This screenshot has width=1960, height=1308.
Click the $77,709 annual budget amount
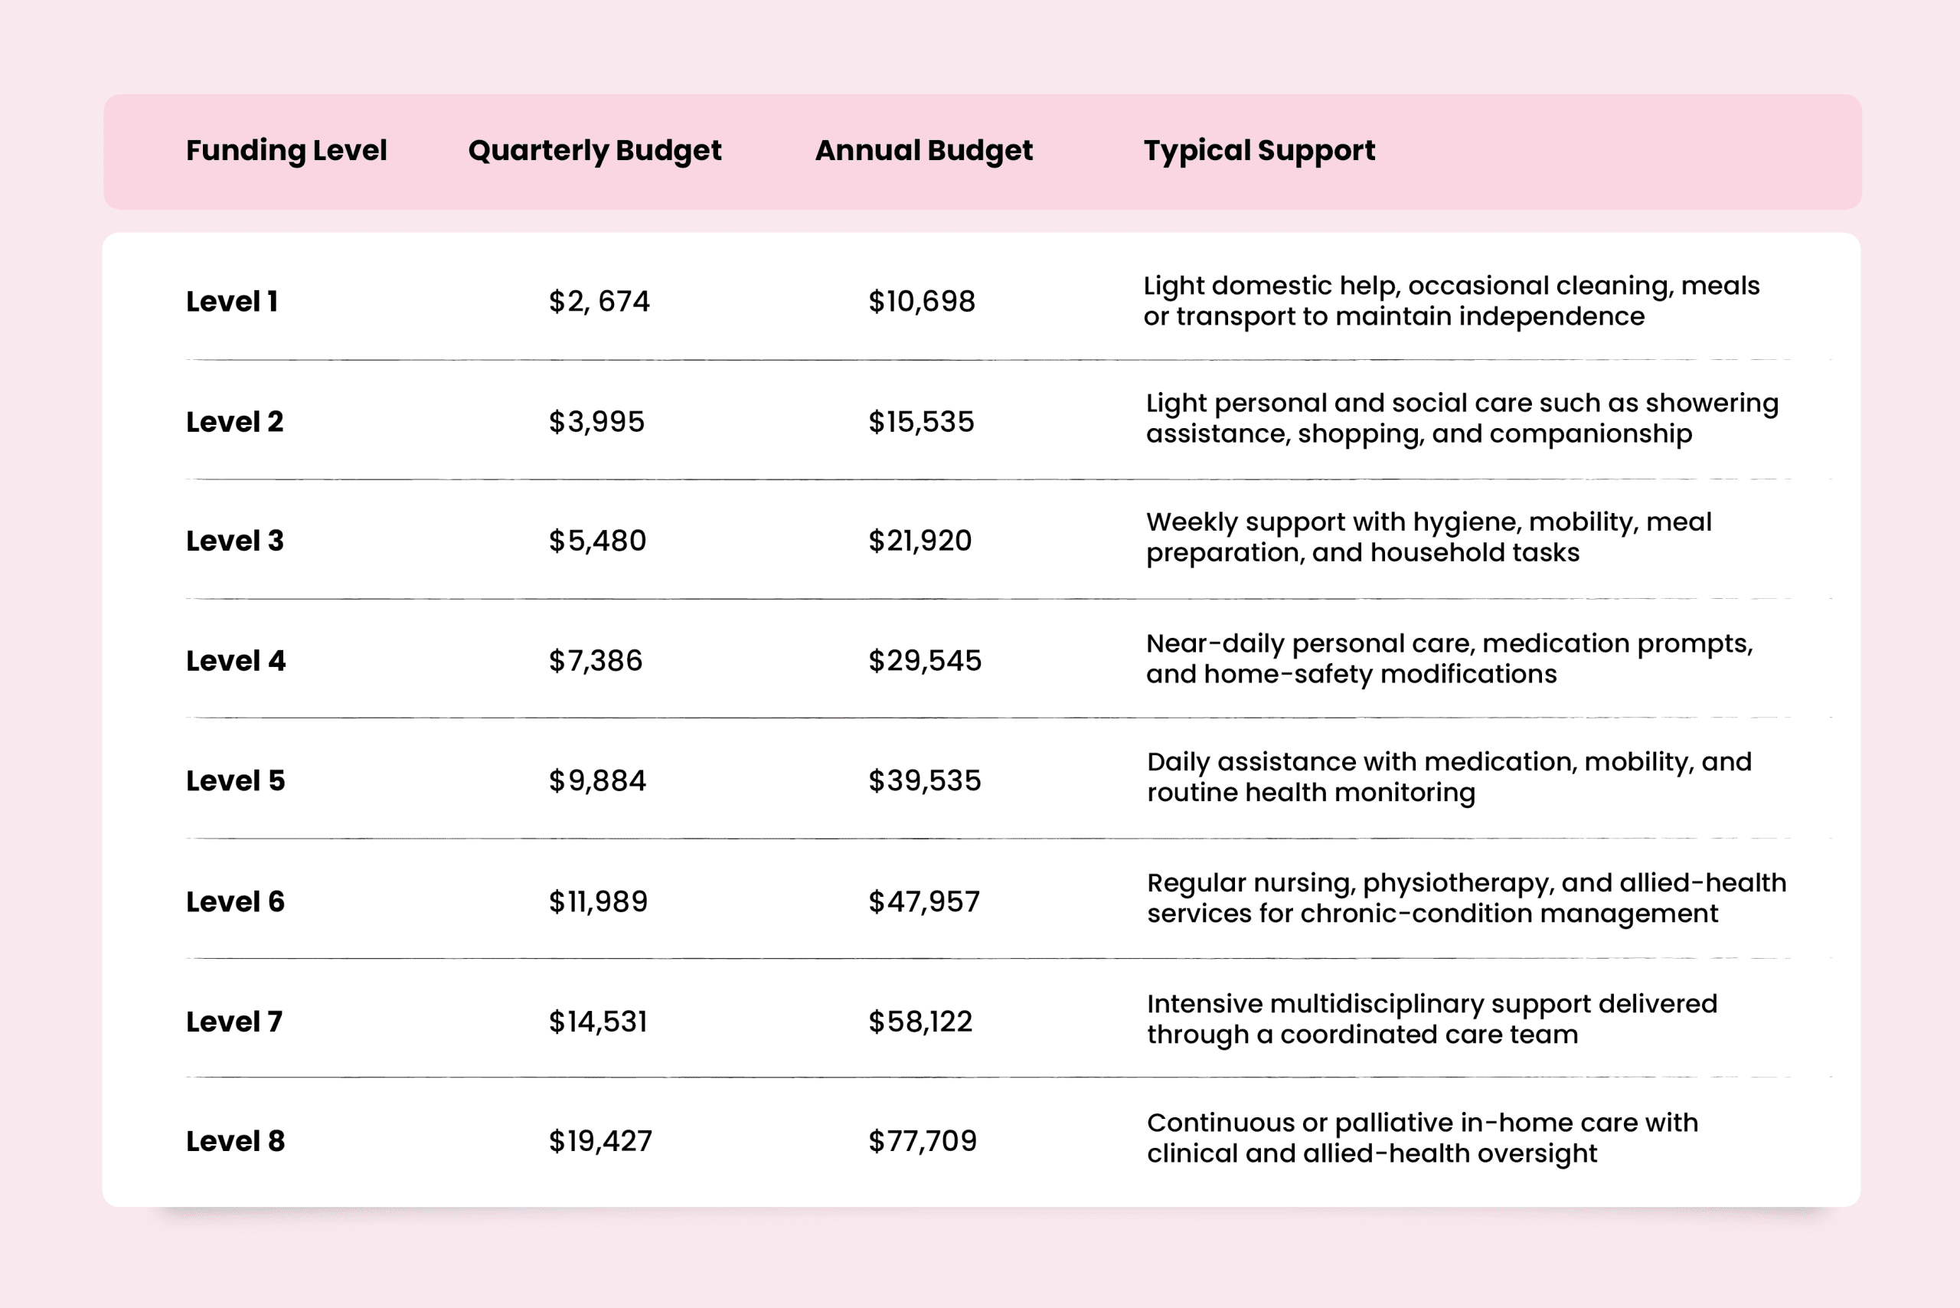tap(923, 1141)
